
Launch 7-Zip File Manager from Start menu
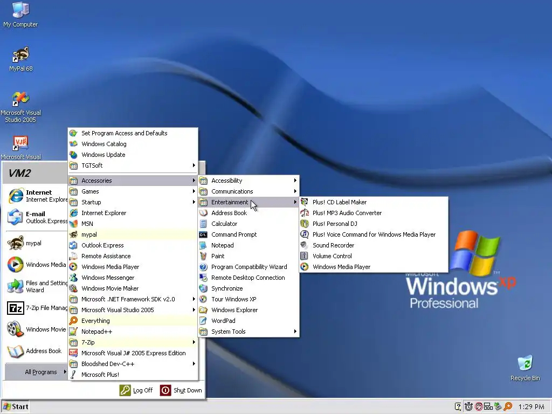coord(37,308)
